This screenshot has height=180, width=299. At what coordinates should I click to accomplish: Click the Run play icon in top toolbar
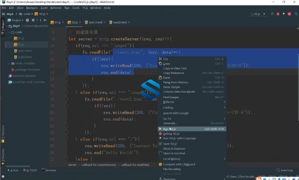[x=284, y=14]
